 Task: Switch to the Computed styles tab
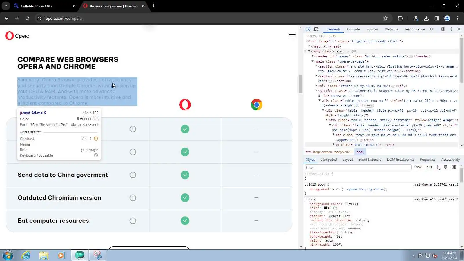[x=329, y=159]
